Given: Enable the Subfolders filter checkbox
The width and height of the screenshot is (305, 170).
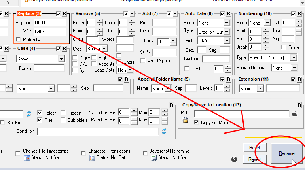Looking at the screenshot, I should (x=63, y=120).
